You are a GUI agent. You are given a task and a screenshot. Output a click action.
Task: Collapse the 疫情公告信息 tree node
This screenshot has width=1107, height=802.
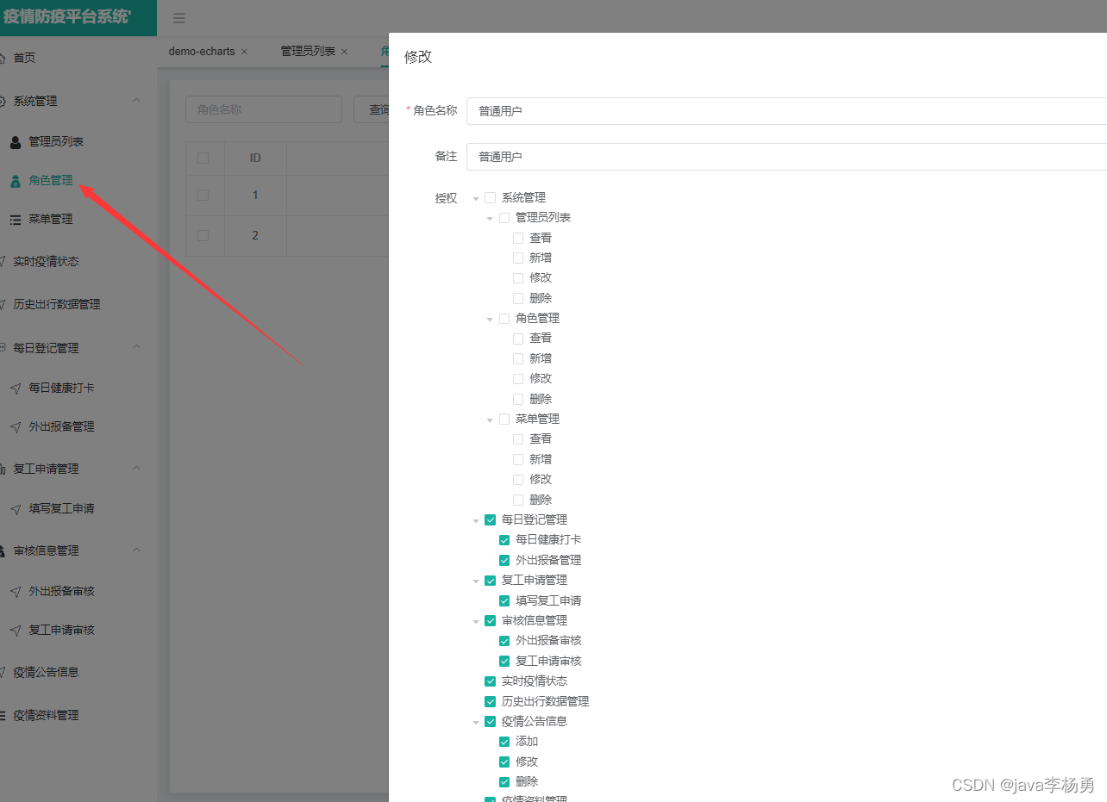pyautogui.click(x=476, y=721)
